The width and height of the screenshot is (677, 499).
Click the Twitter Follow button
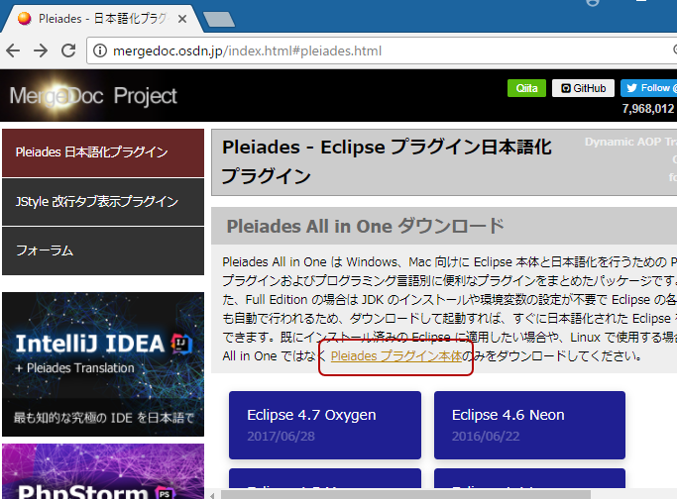[648, 88]
